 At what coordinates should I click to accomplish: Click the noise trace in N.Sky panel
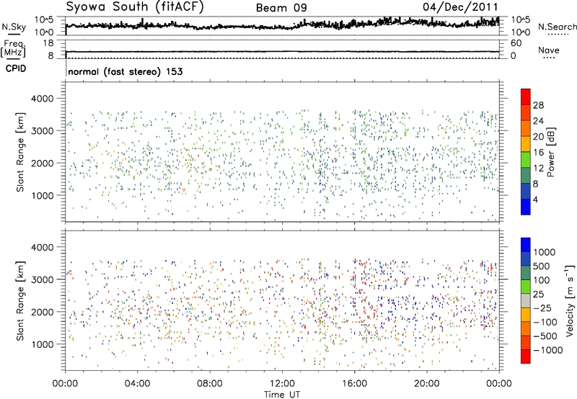[282, 24]
